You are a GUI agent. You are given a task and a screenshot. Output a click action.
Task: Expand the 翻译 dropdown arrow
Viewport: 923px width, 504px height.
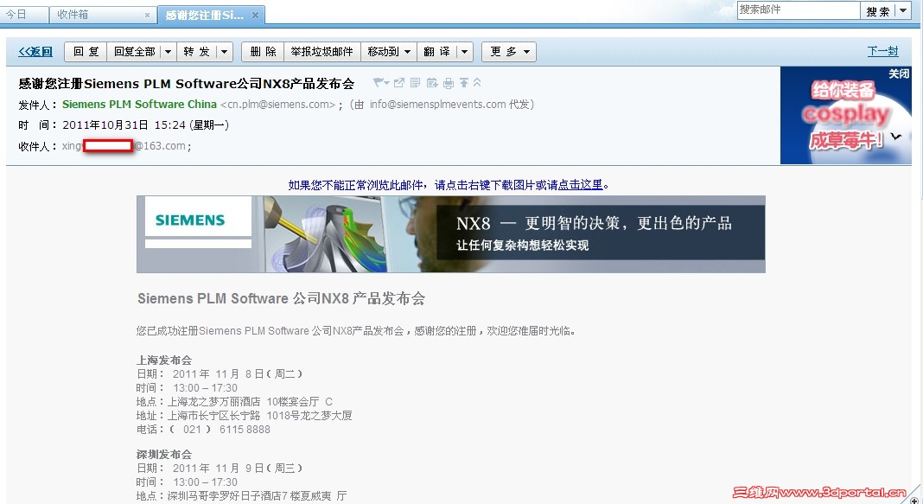[x=464, y=52]
